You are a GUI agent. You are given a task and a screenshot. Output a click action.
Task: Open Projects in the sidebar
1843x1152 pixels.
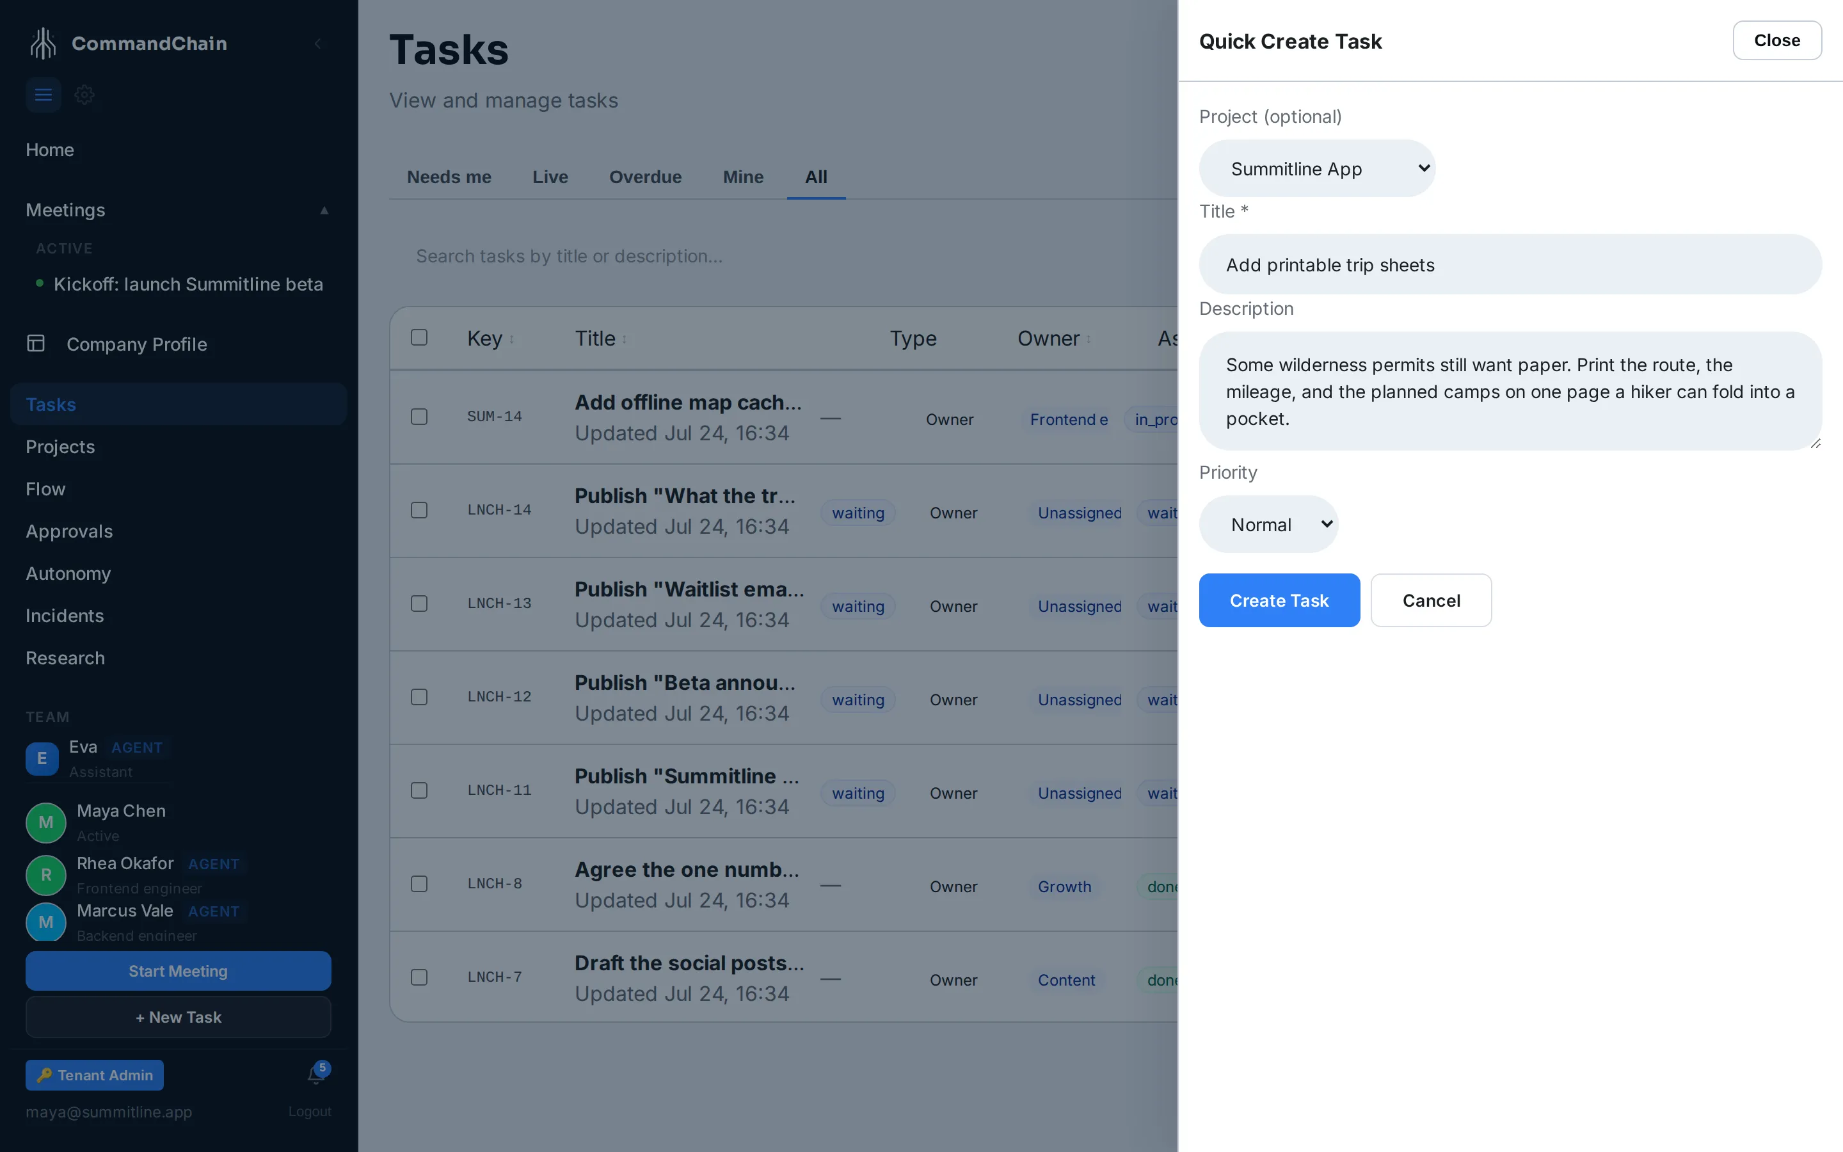60,447
